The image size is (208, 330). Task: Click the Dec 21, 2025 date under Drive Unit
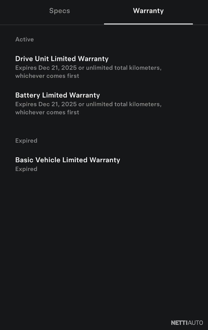[x=57, y=68]
